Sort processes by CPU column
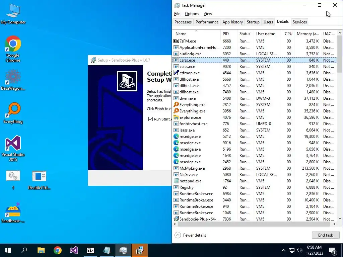Screen dimensions: 343x257 (287, 34)
